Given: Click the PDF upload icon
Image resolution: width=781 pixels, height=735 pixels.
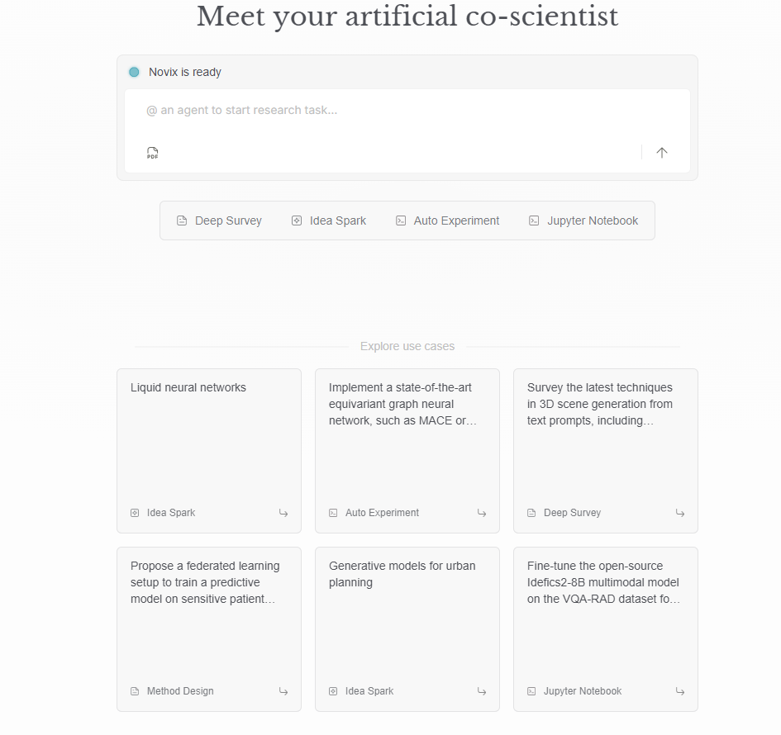Looking at the screenshot, I should click(153, 153).
